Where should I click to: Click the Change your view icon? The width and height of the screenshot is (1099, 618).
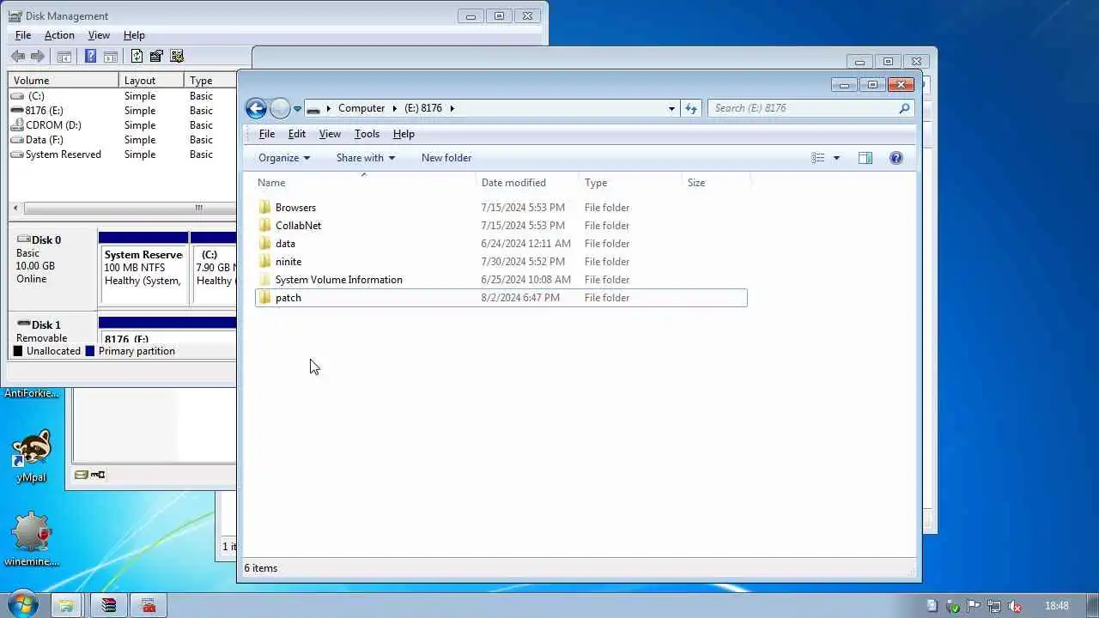click(818, 158)
